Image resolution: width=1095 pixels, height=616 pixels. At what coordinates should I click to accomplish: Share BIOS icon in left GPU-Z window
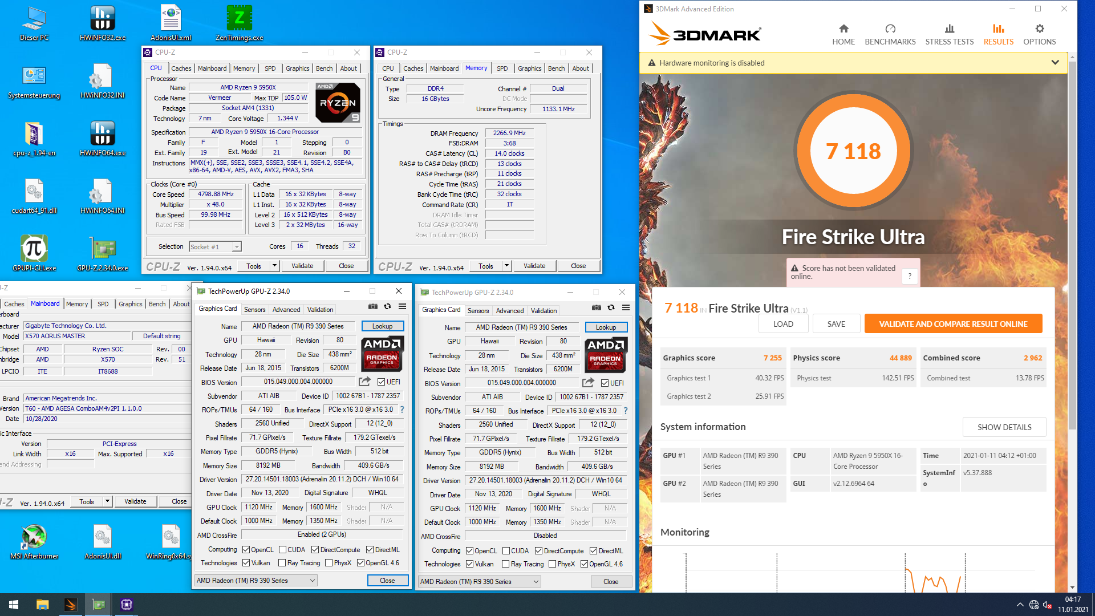(x=364, y=382)
